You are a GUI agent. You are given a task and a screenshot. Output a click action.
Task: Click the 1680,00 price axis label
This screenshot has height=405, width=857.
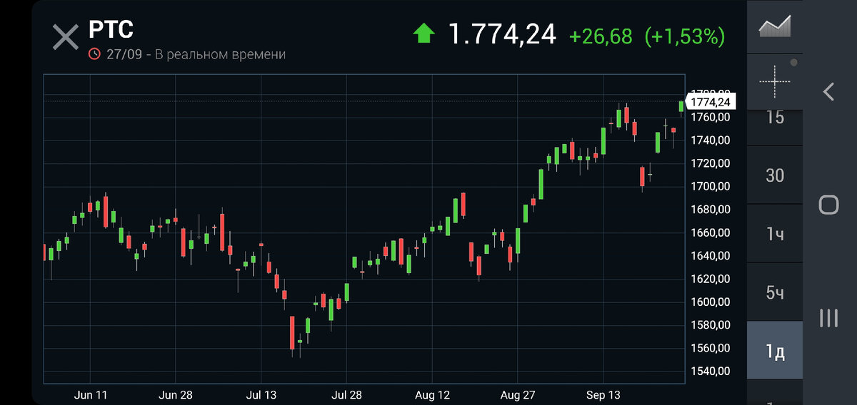point(710,210)
